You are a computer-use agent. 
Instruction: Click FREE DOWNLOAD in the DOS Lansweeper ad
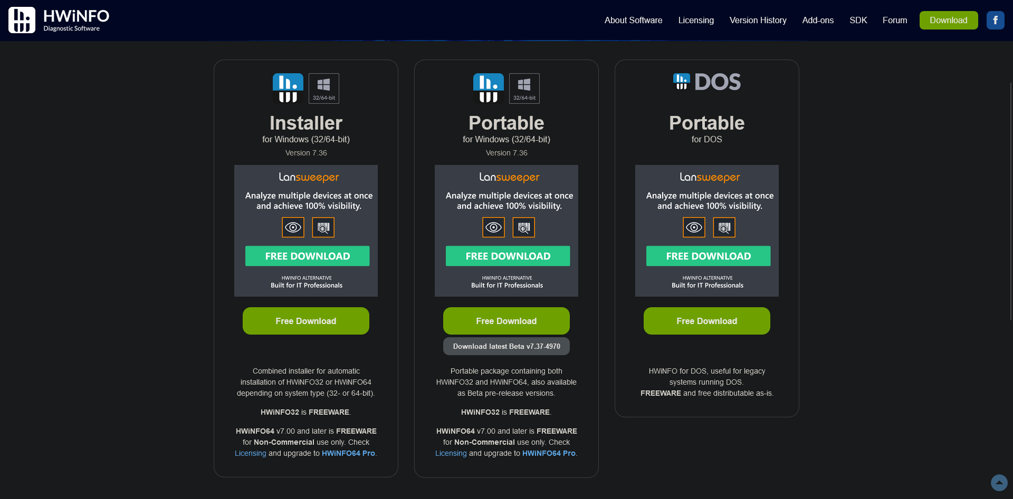click(x=708, y=256)
